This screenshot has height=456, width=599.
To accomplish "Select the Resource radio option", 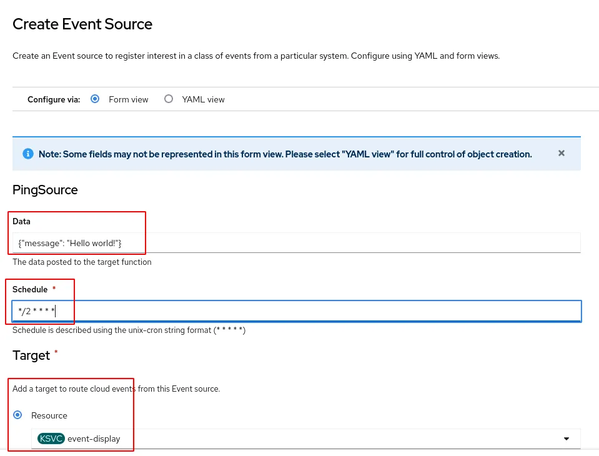I will tap(17, 415).
